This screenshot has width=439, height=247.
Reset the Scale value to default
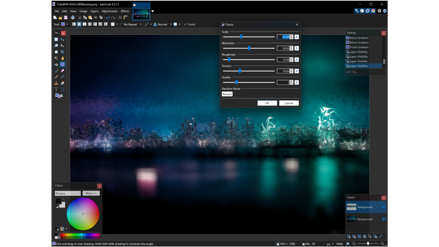pos(297,37)
